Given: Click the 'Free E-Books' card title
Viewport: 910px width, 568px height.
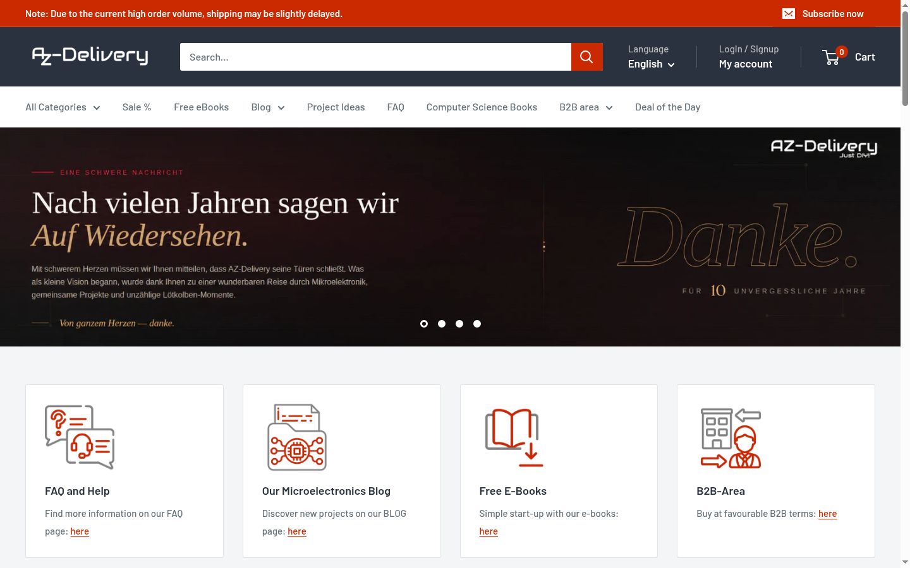Looking at the screenshot, I should click(x=513, y=491).
